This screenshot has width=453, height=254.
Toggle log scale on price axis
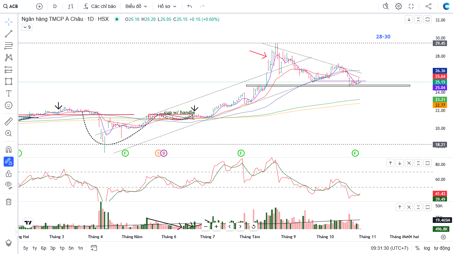point(427,248)
